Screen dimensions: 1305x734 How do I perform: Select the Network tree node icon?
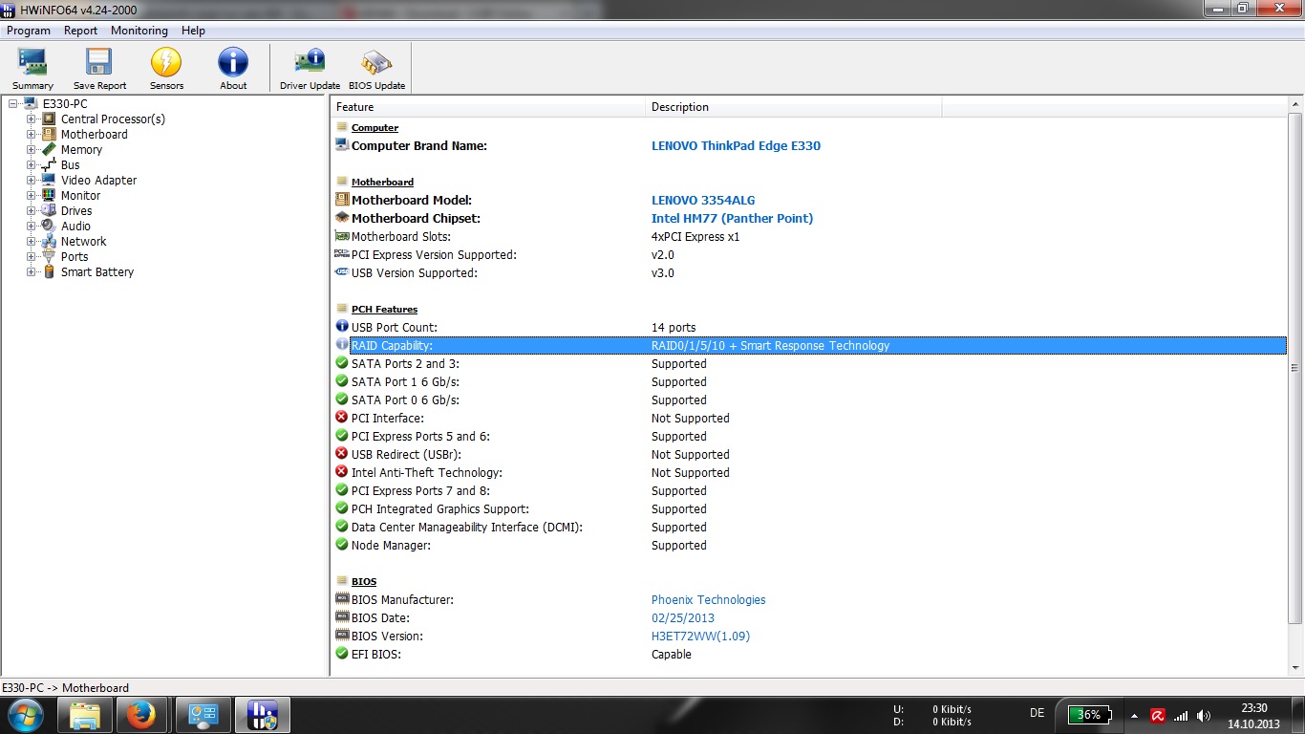click(x=49, y=241)
